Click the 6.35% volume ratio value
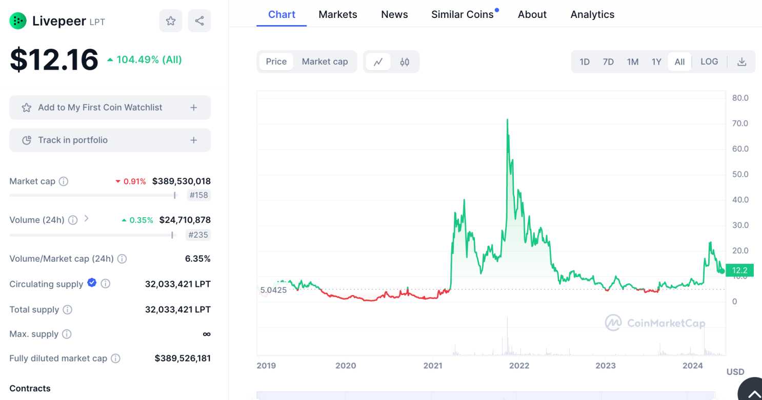The image size is (762, 400). (x=198, y=259)
